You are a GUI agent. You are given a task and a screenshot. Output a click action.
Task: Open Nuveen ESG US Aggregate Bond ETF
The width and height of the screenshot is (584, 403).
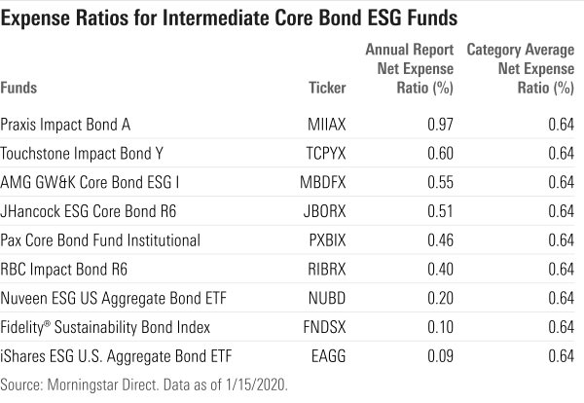click(x=107, y=297)
